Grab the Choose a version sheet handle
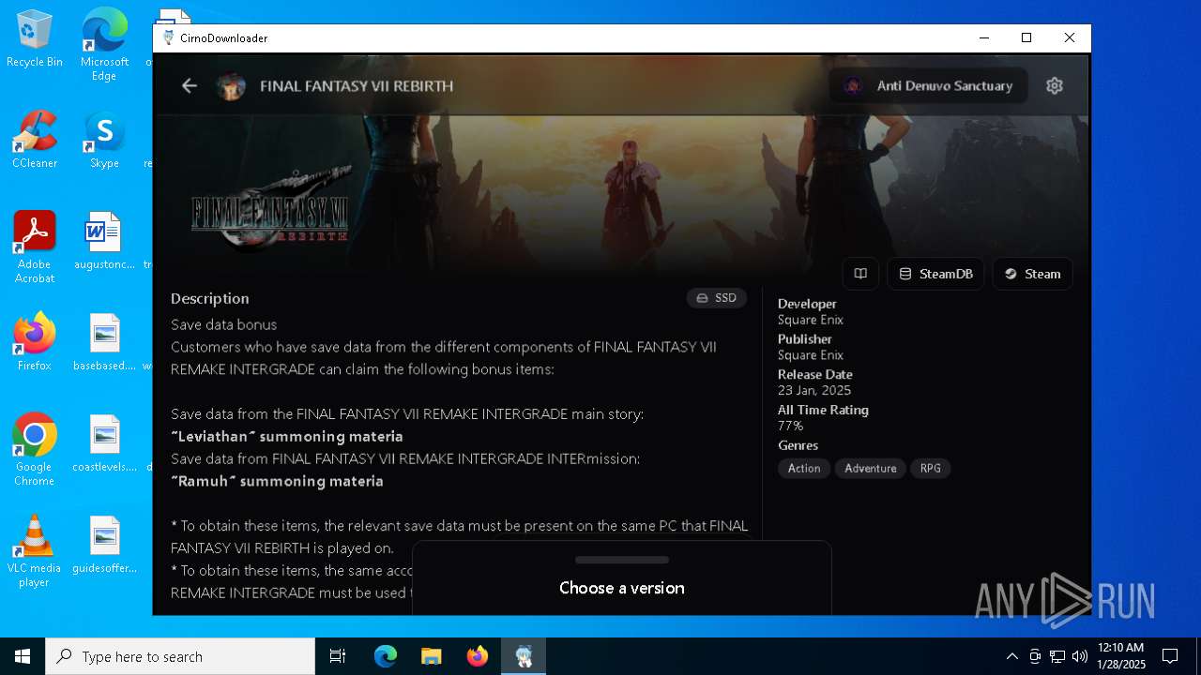 click(622, 560)
